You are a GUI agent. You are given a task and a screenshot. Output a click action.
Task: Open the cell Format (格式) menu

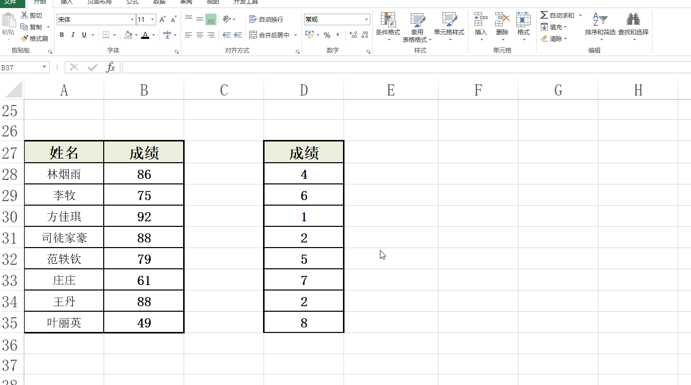(x=524, y=27)
